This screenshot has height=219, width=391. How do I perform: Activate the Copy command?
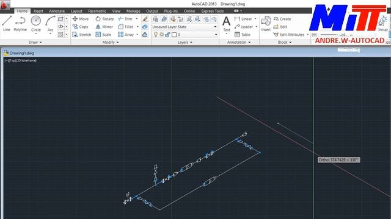(80, 27)
